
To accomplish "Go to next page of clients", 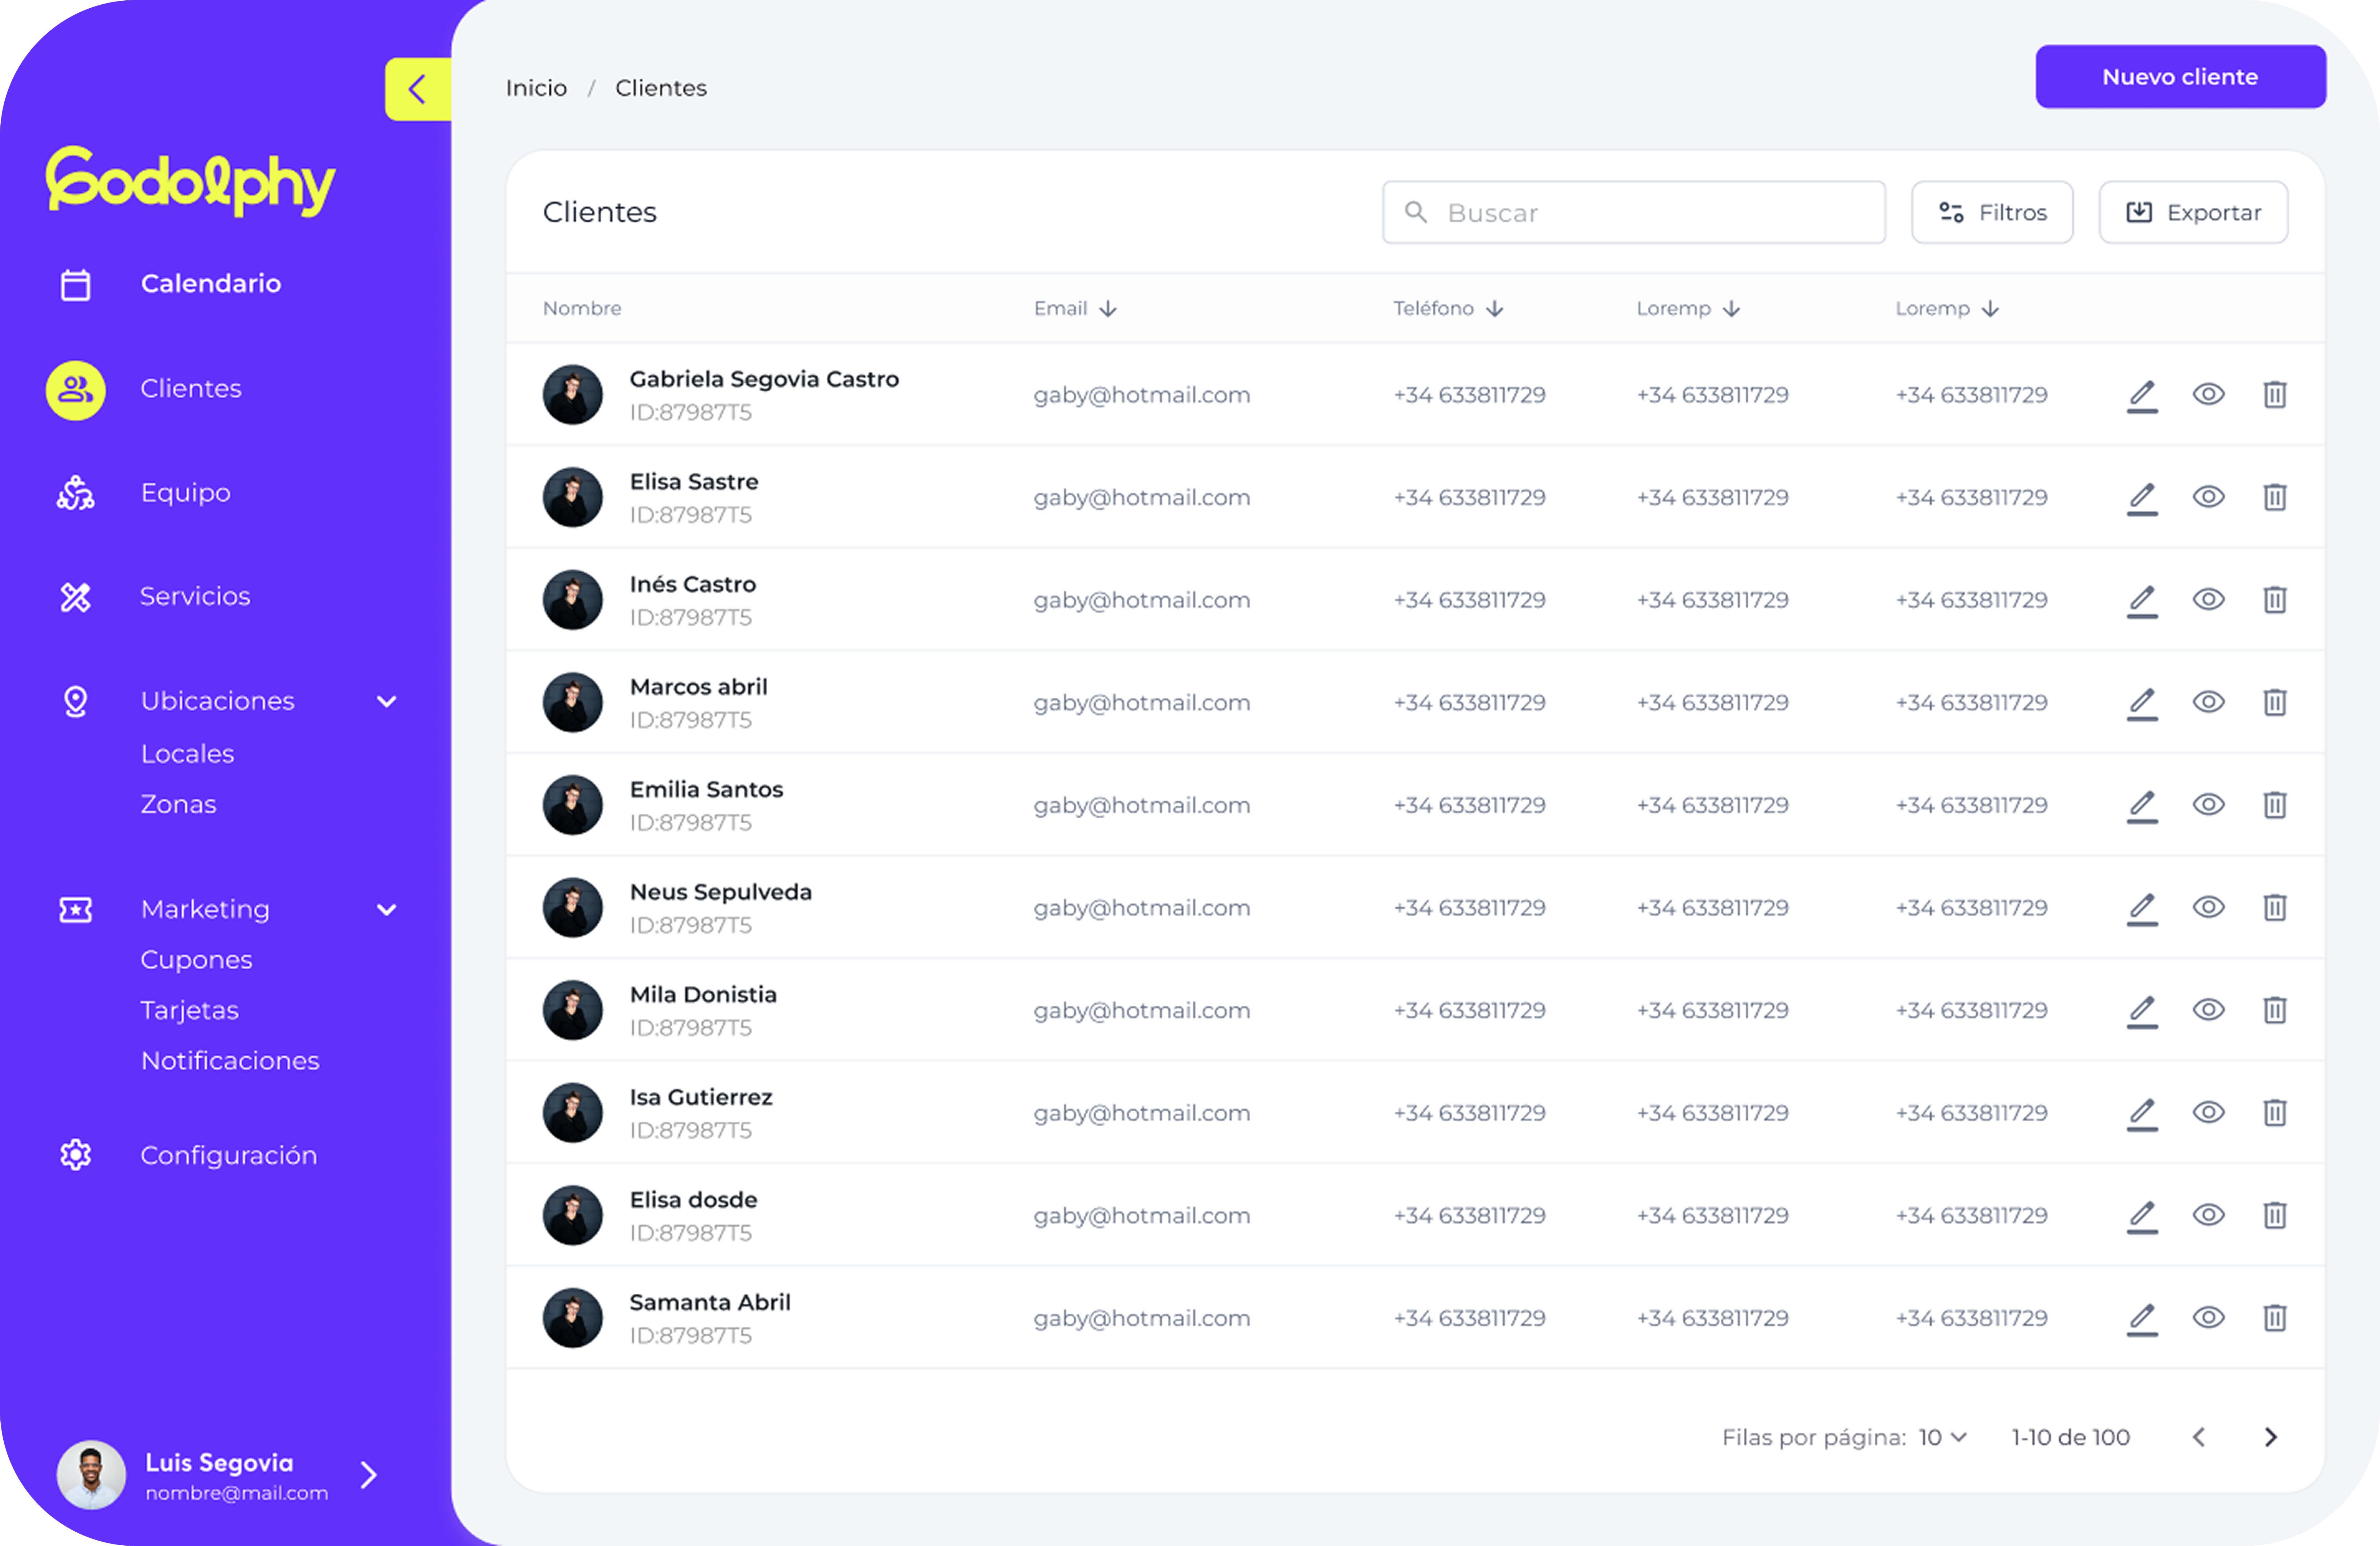I will coord(2271,1437).
